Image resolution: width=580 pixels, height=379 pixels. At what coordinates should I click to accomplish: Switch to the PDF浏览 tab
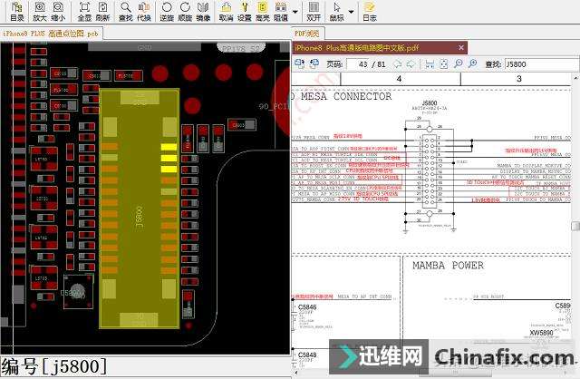(x=306, y=34)
